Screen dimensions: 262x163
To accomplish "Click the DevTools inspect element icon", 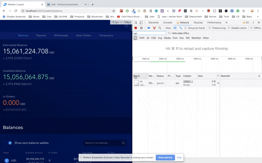I will pyautogui.click(x=136, y=23).
